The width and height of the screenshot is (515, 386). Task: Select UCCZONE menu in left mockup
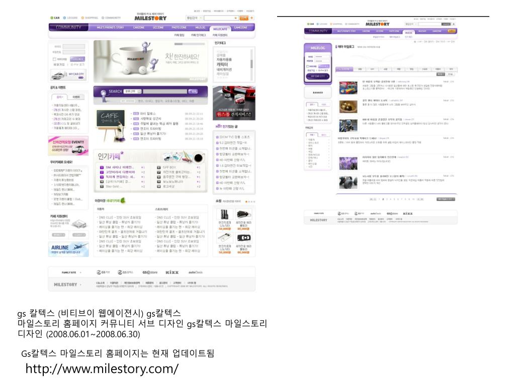pos(158,28)
